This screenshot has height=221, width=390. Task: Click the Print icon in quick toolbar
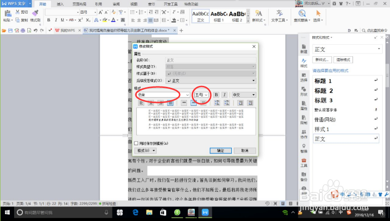23,30
